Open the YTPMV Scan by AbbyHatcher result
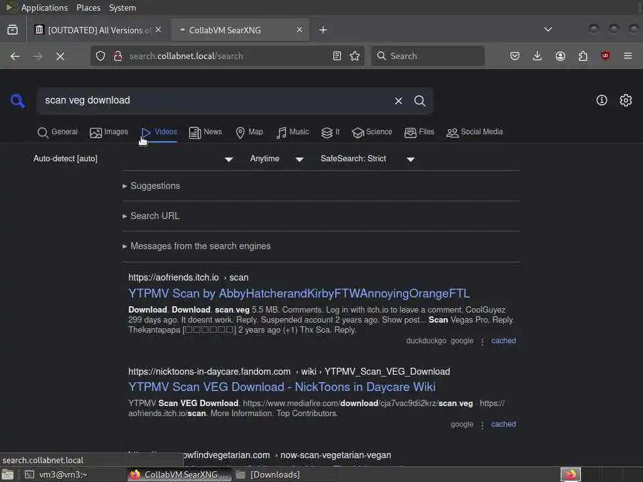The height and width of the screenshot is (482, 643). pos(299,294)
